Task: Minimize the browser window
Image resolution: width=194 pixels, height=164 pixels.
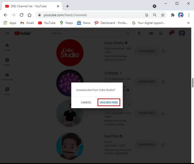Action: 165,3
